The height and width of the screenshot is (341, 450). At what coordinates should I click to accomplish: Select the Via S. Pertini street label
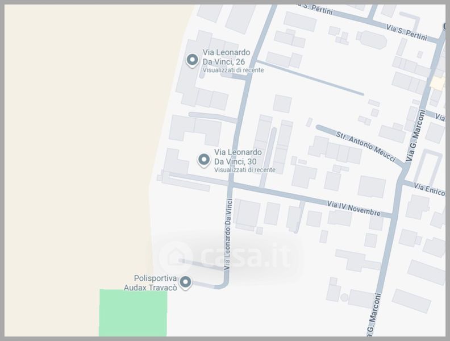(406, 32)
